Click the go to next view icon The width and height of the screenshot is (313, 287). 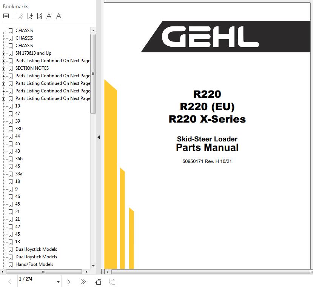pyautogui.click(x=112, y=282)
